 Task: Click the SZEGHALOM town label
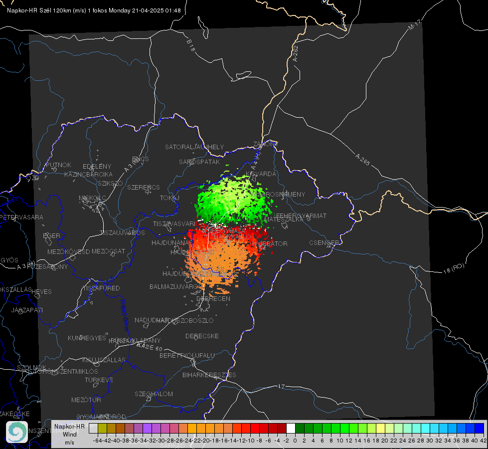(x=154, y=394)
